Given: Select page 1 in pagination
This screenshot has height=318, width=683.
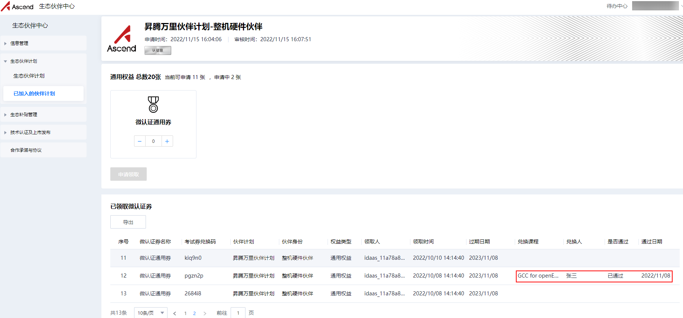Looking at the screenshot, I should (x=185, y=313).
